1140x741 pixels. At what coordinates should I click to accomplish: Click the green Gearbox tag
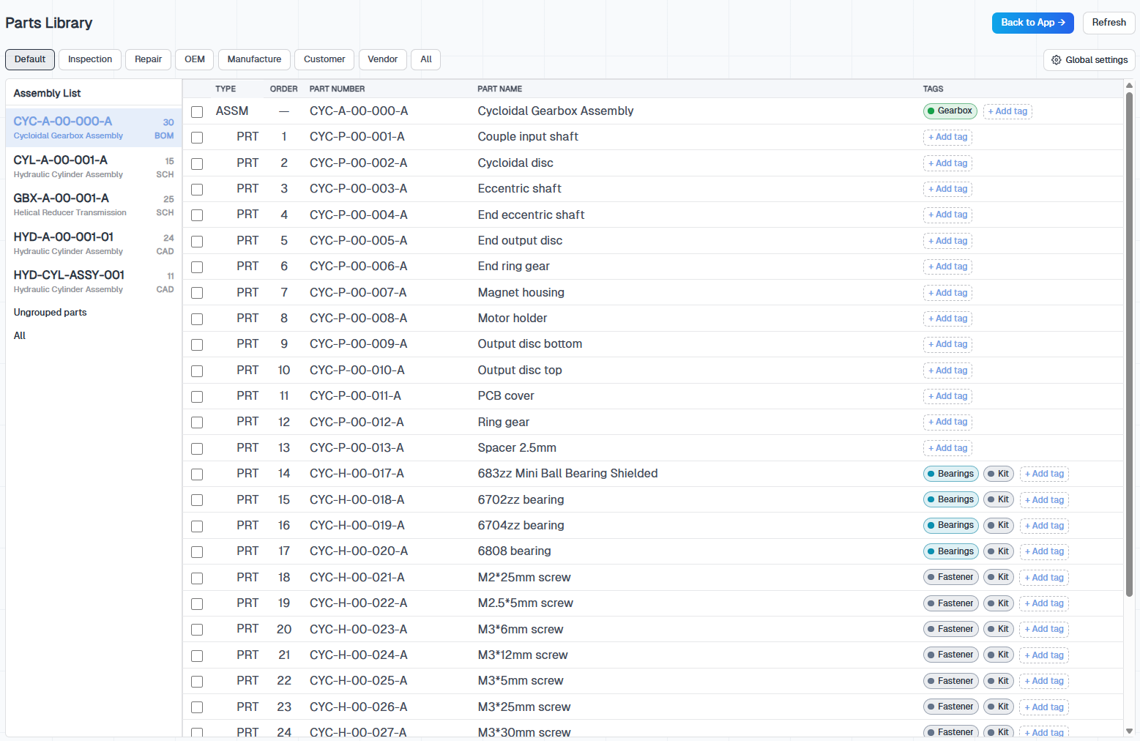pos(950,111)
